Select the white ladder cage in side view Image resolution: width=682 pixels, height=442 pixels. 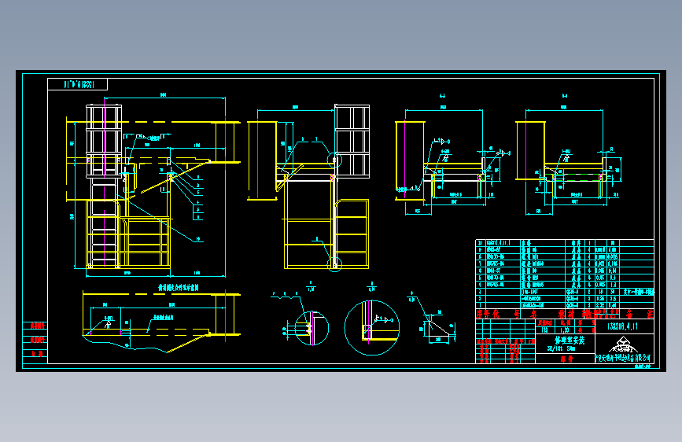(x=352, y=142)
